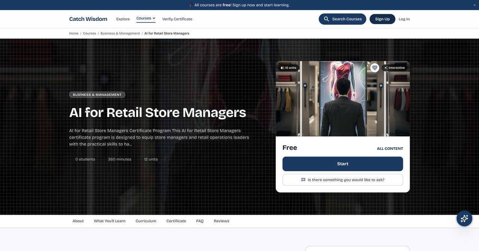
Task: Go to Home breadcrumb
Action: point(74,33)
